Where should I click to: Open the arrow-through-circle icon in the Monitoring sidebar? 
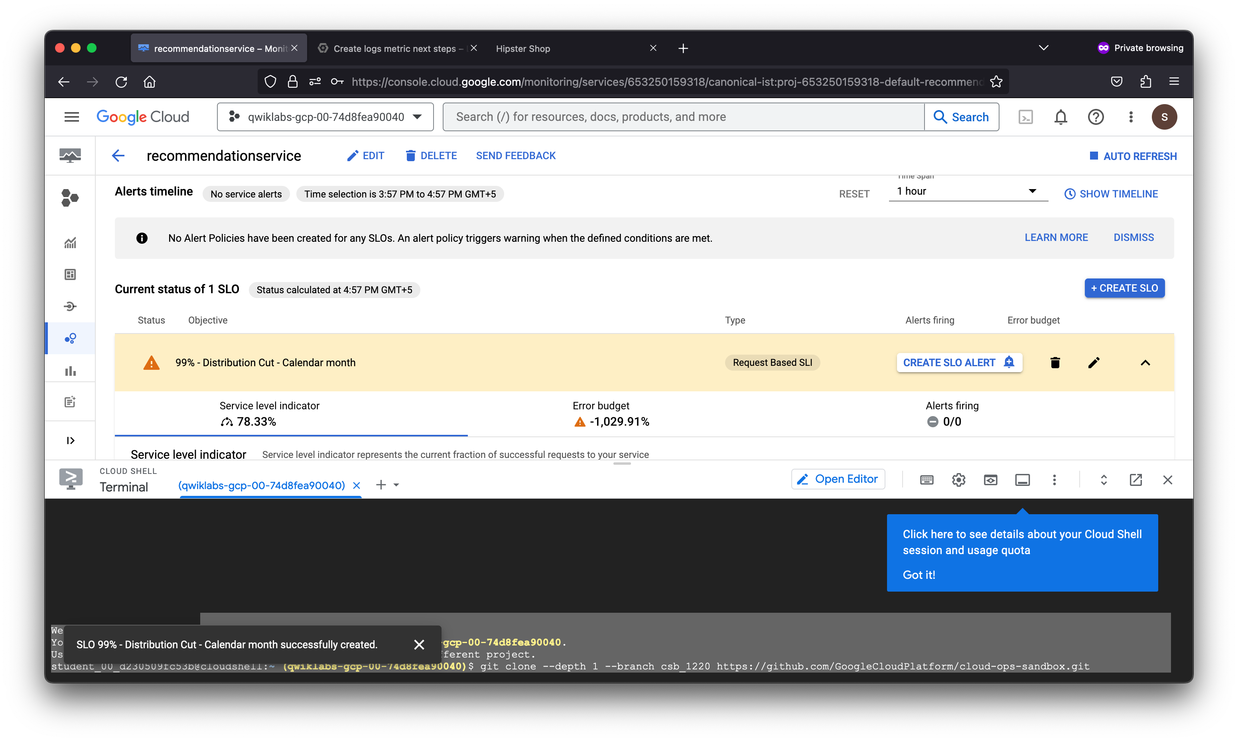(x=70, y=306)
